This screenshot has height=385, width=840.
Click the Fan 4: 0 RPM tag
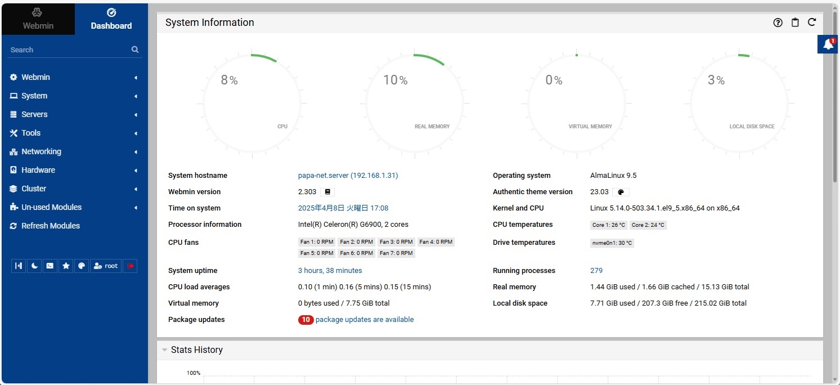coord(435,242)
